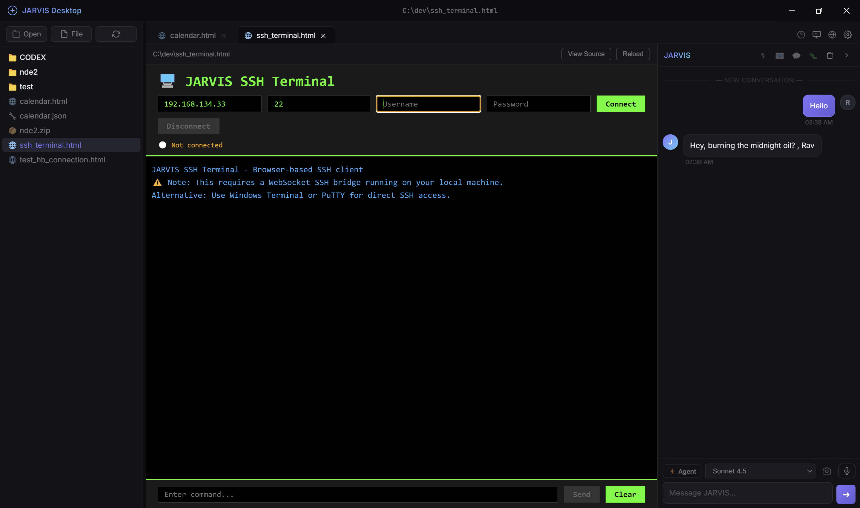Viewport: 860px width, 508px height.
Task: Click the computer icon beside JARVIS SSH Terminal
Action: coord(168,81)
